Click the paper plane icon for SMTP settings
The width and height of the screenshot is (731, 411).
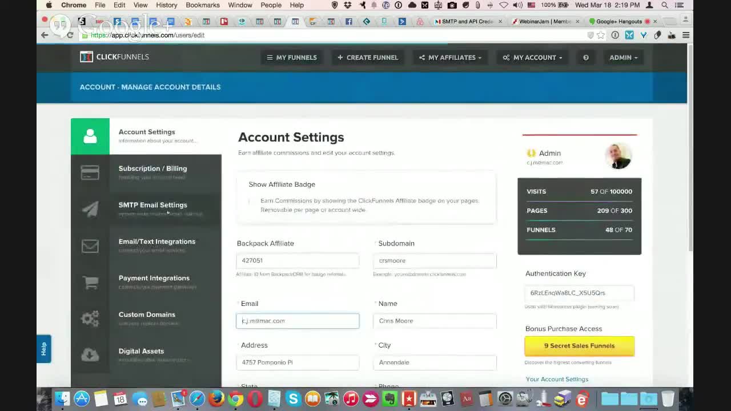(90, 209)
